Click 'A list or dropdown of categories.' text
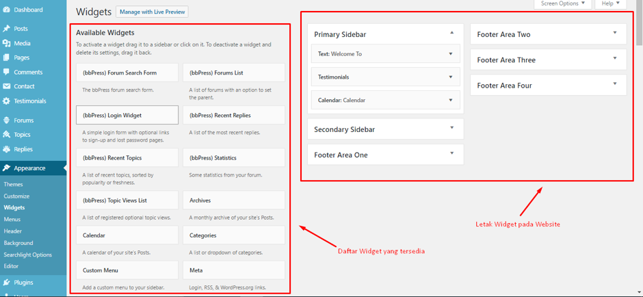 (226, 253)
